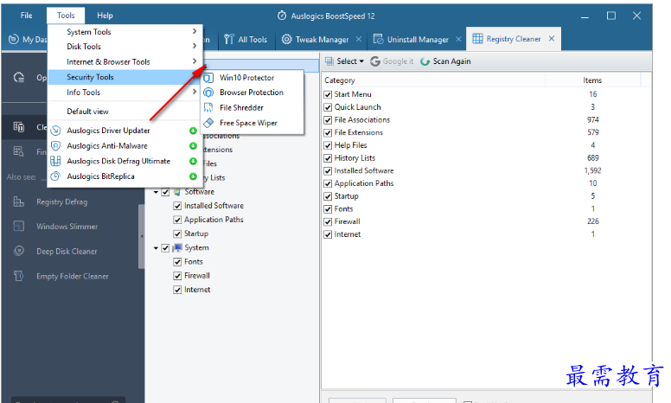Click the Registry Defrag sidebar icon
The height and width of the screenshot is (403, 671).
coord(19,201)
